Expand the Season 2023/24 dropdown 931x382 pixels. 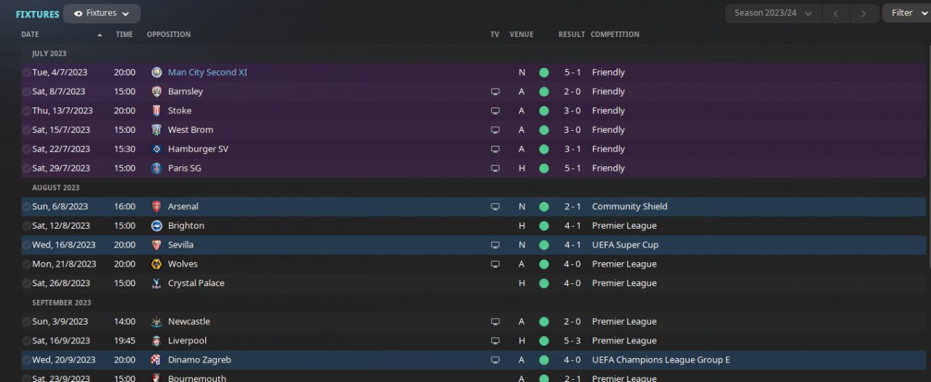point(772,13)
